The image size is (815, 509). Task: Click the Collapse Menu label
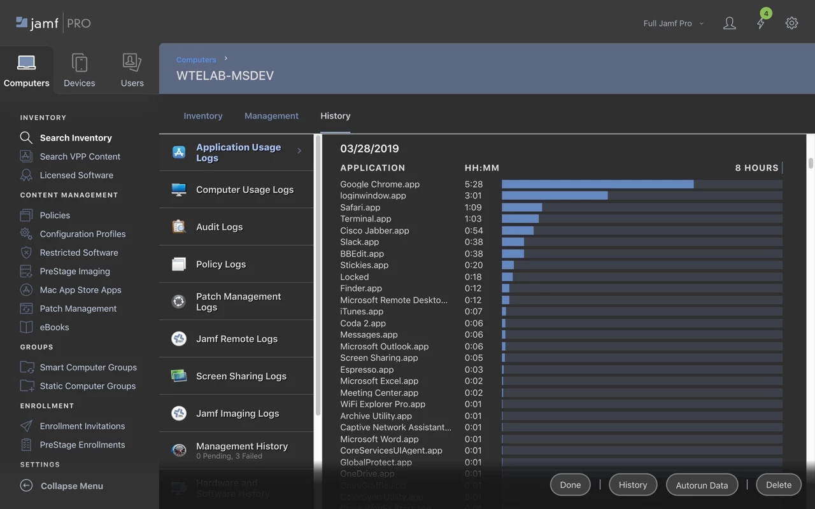(72, 485)
